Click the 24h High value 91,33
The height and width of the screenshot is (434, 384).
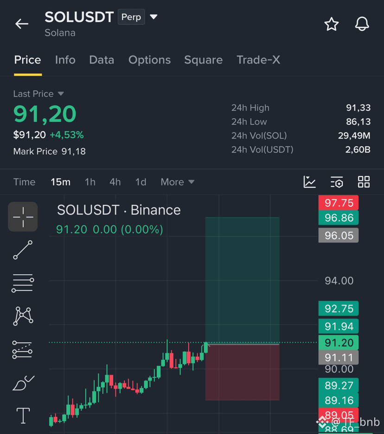[x=358, y=108]
